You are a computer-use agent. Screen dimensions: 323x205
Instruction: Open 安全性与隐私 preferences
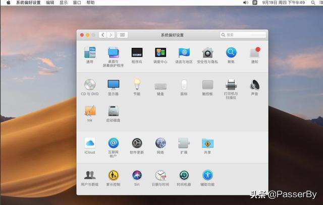click(207, 55)
